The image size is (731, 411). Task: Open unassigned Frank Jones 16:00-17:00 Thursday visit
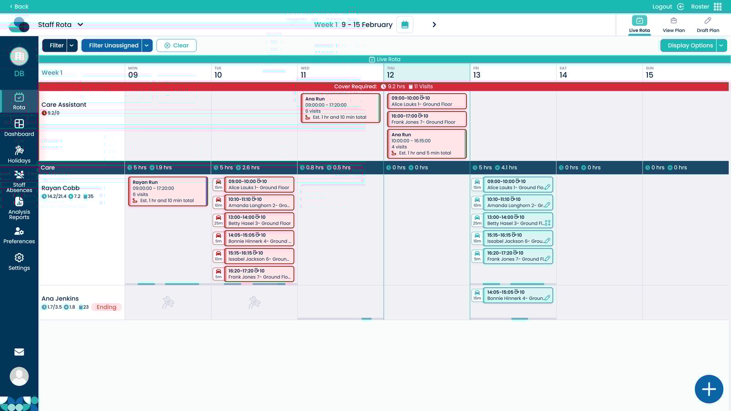point(427,119)
